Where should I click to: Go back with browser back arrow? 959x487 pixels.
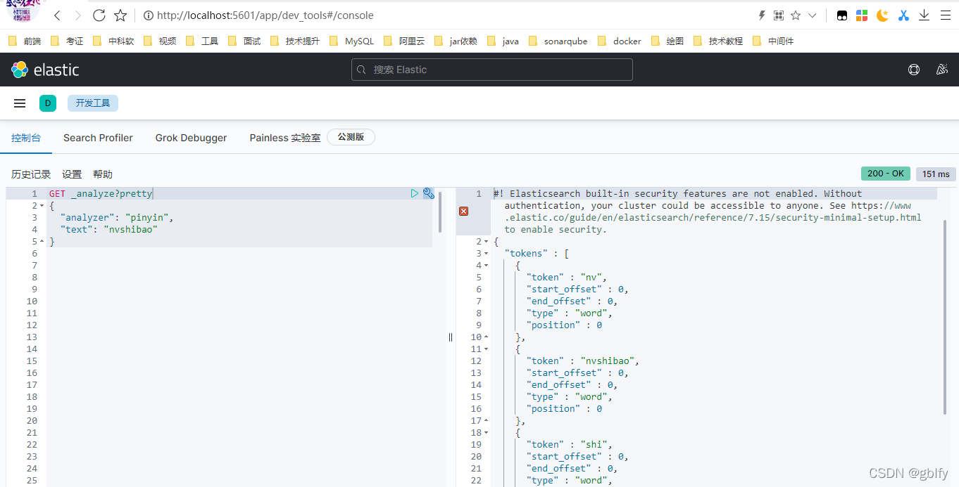57,15
